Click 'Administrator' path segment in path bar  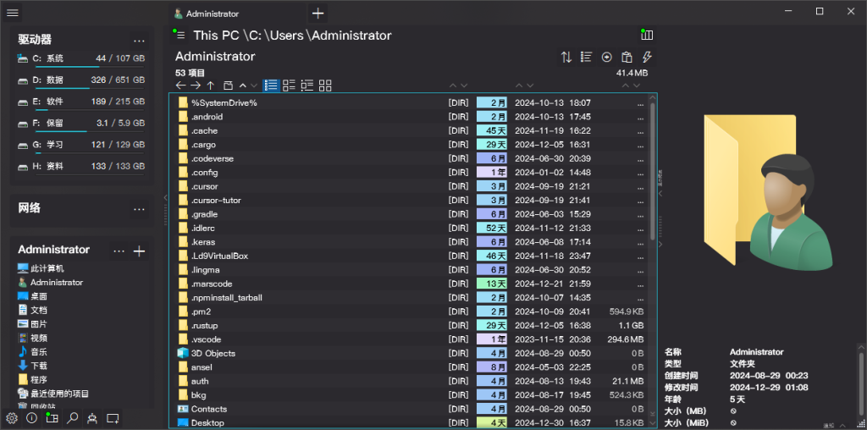(x=351, y=36)
